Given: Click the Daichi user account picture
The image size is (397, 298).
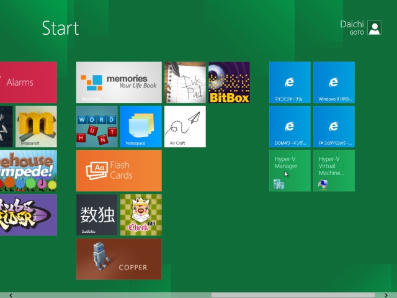Looking at the screenshot, I should click(x=375, y=27).
